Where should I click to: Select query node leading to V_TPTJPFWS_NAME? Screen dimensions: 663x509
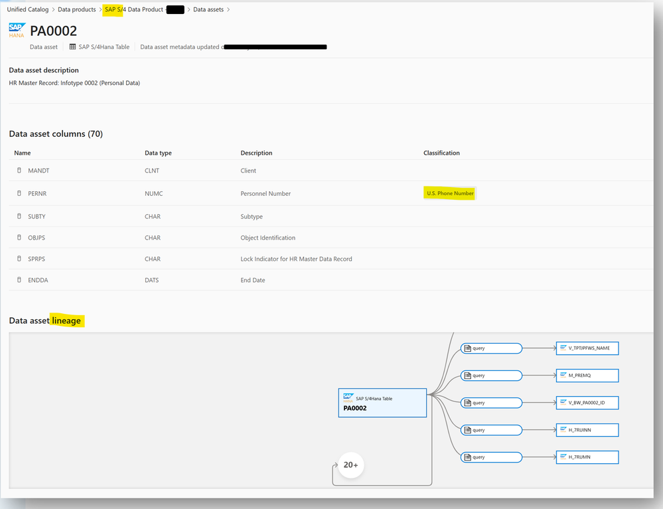[x=491, y=348]
